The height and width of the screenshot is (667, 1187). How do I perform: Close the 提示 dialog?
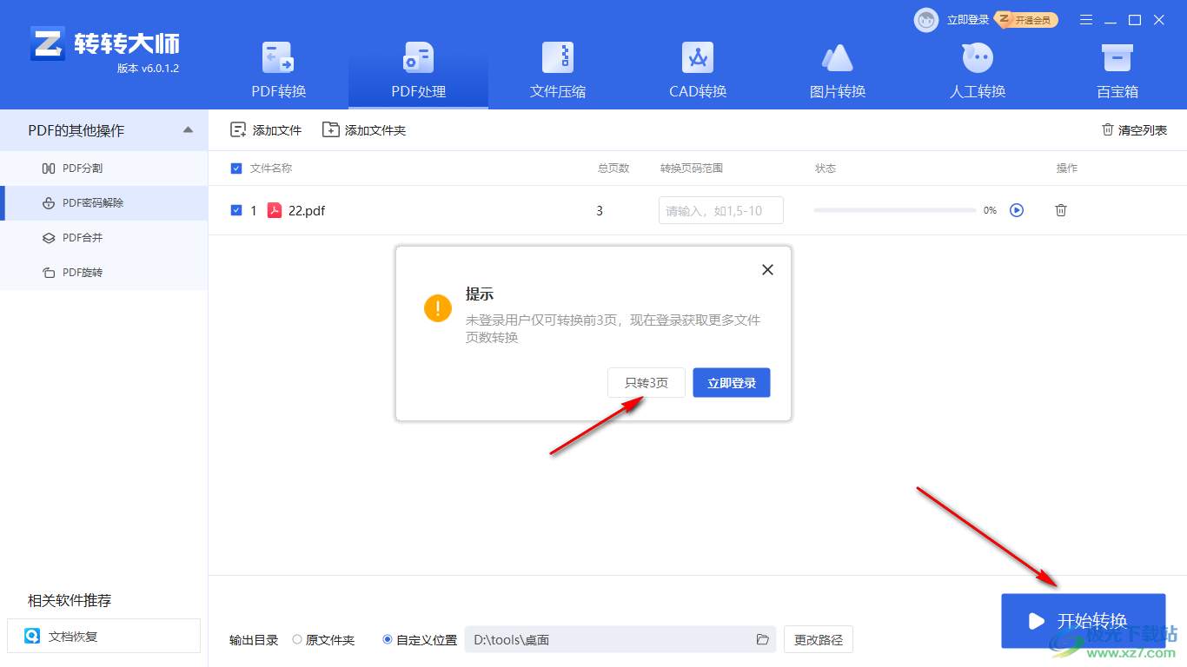(x=767, y=270)
